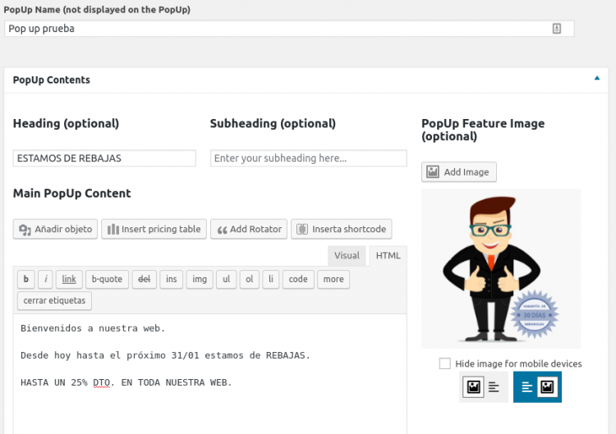616x434 pixels.
Task: Click the Subheading input field
Action: pos(308,158)
